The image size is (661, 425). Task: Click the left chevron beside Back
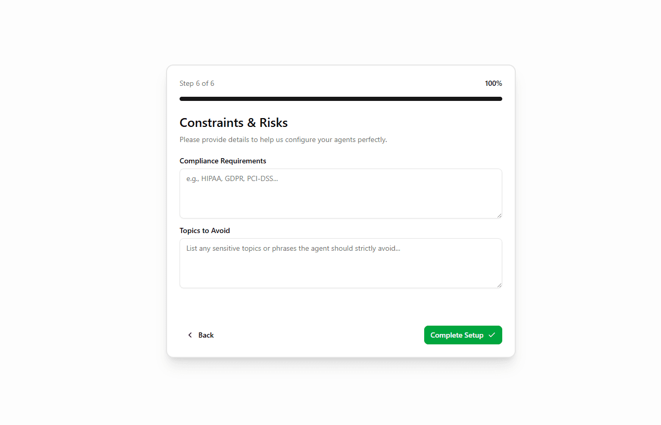point(190,335)
